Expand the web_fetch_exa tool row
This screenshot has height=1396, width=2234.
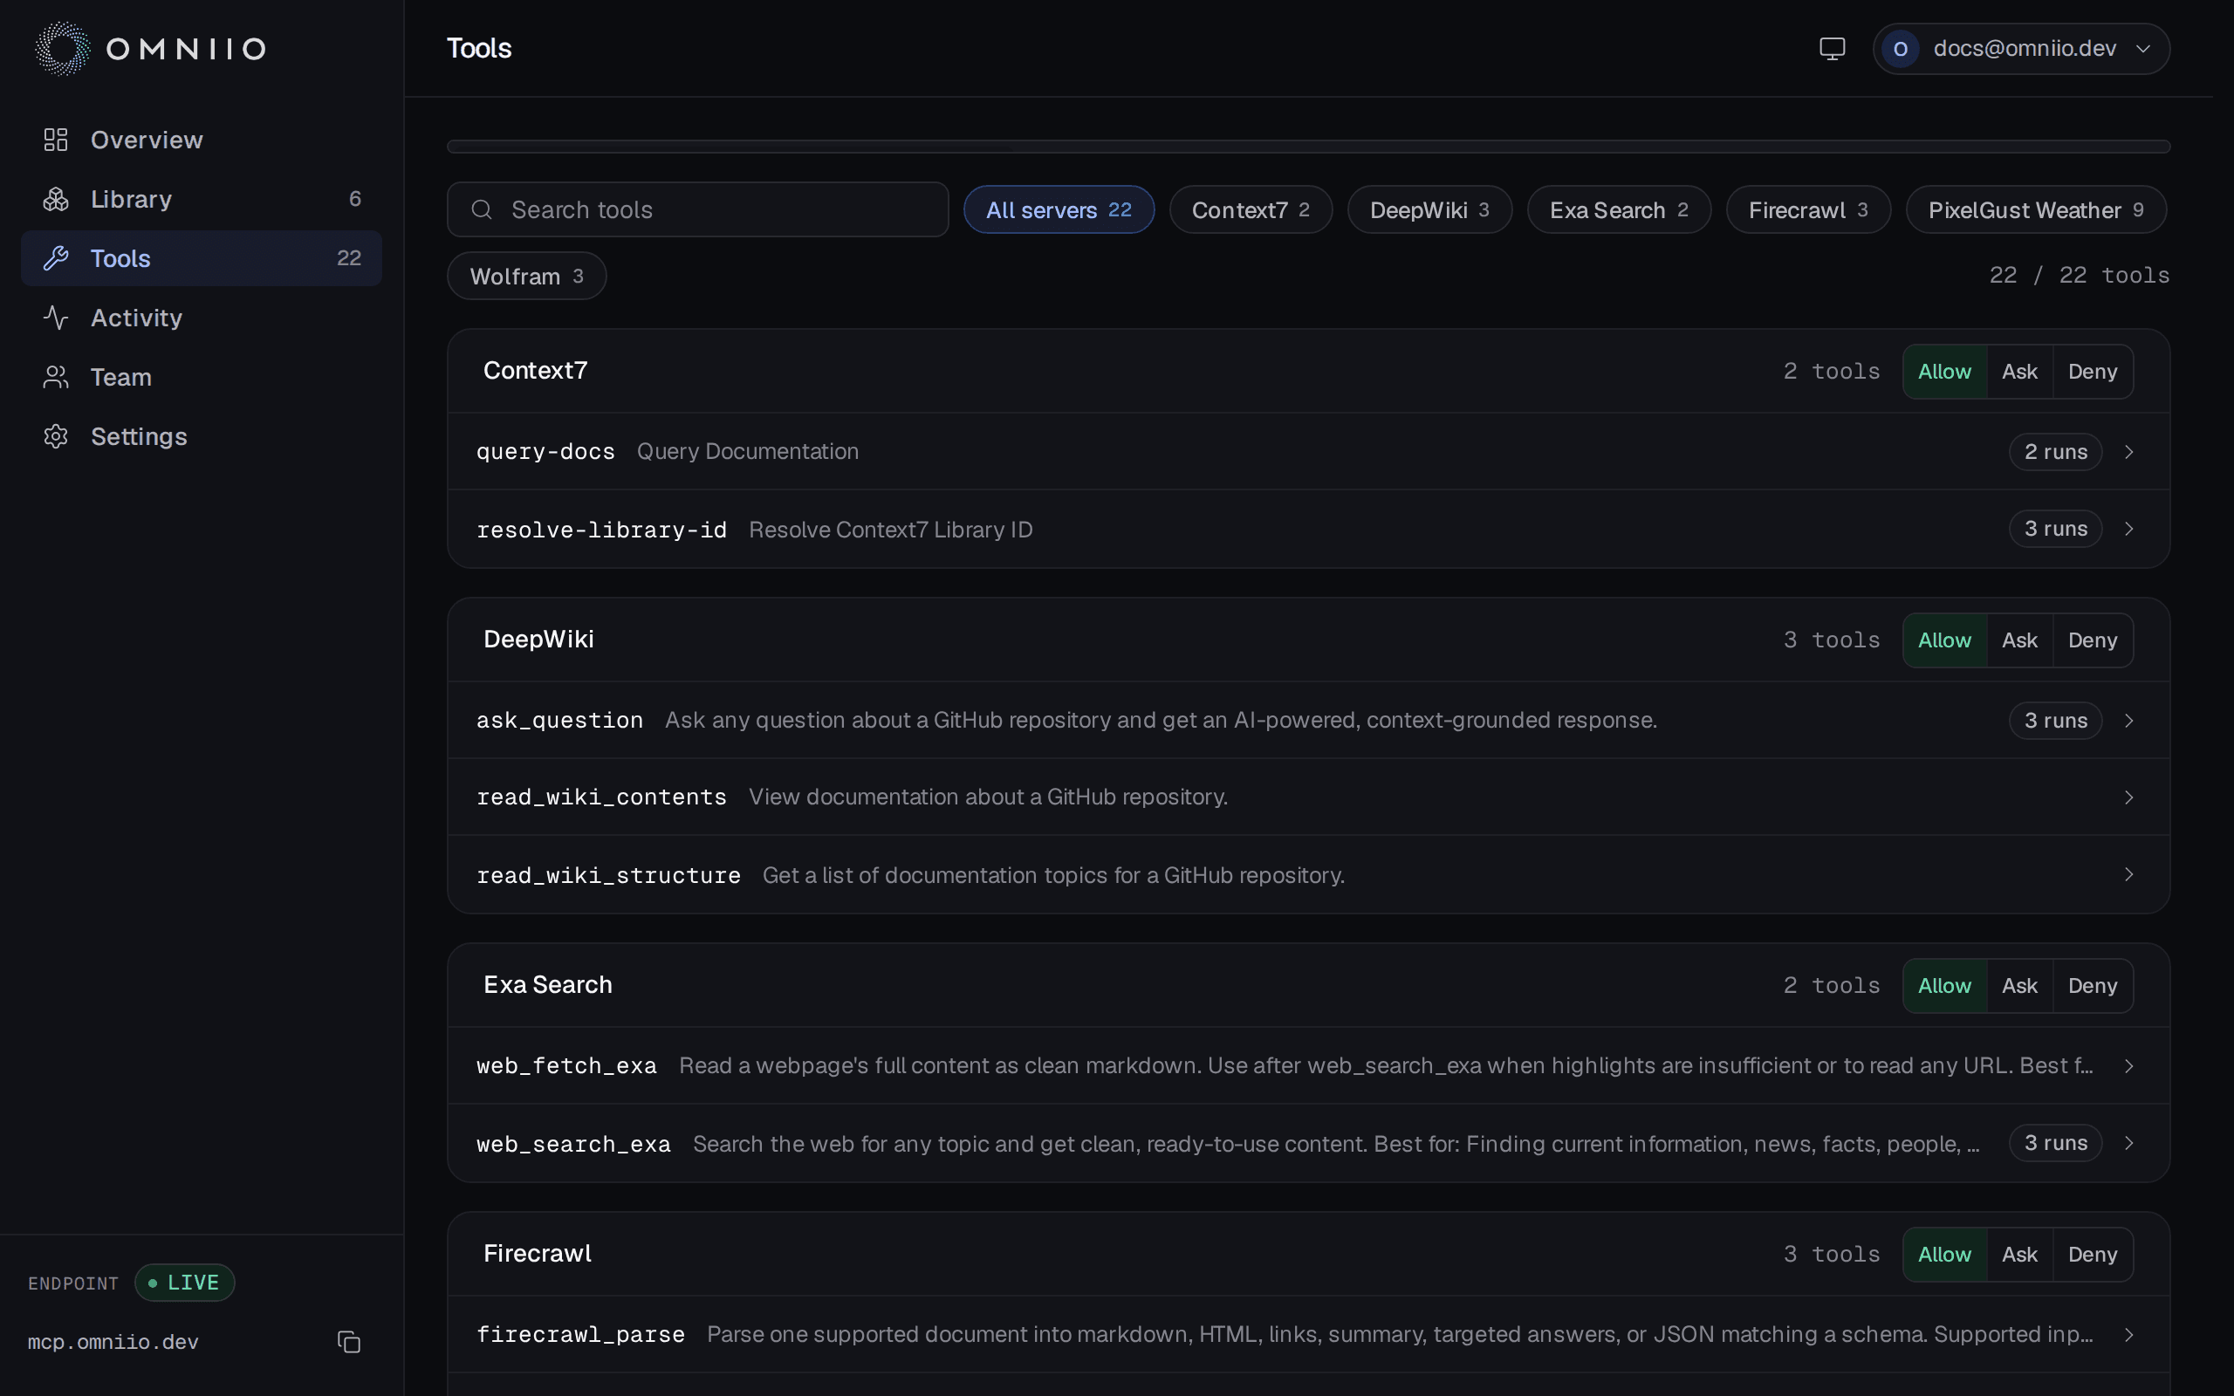coord(1308,1065)
